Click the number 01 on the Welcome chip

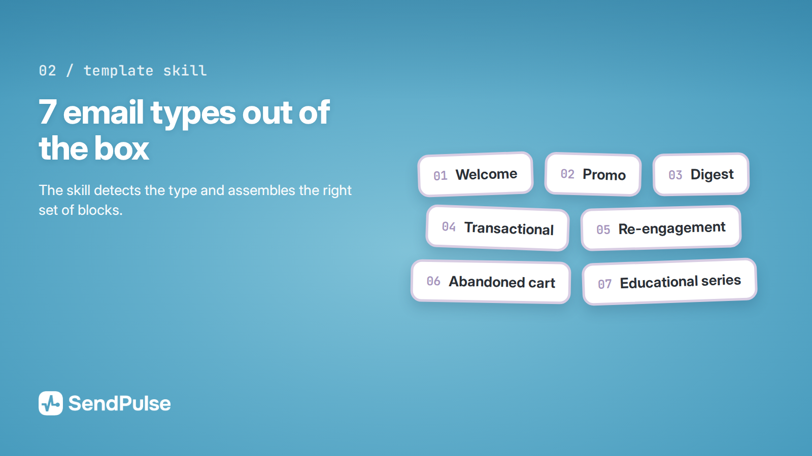point(440,176)
